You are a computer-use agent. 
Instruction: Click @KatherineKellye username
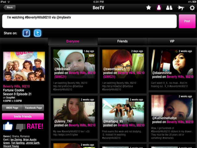coord(164,118)
